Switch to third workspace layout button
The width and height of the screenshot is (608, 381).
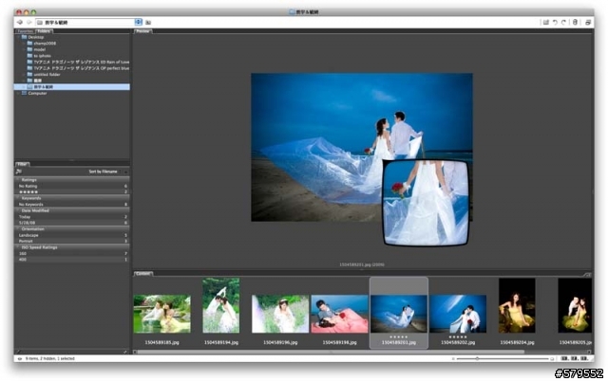[x=585, y=358]
